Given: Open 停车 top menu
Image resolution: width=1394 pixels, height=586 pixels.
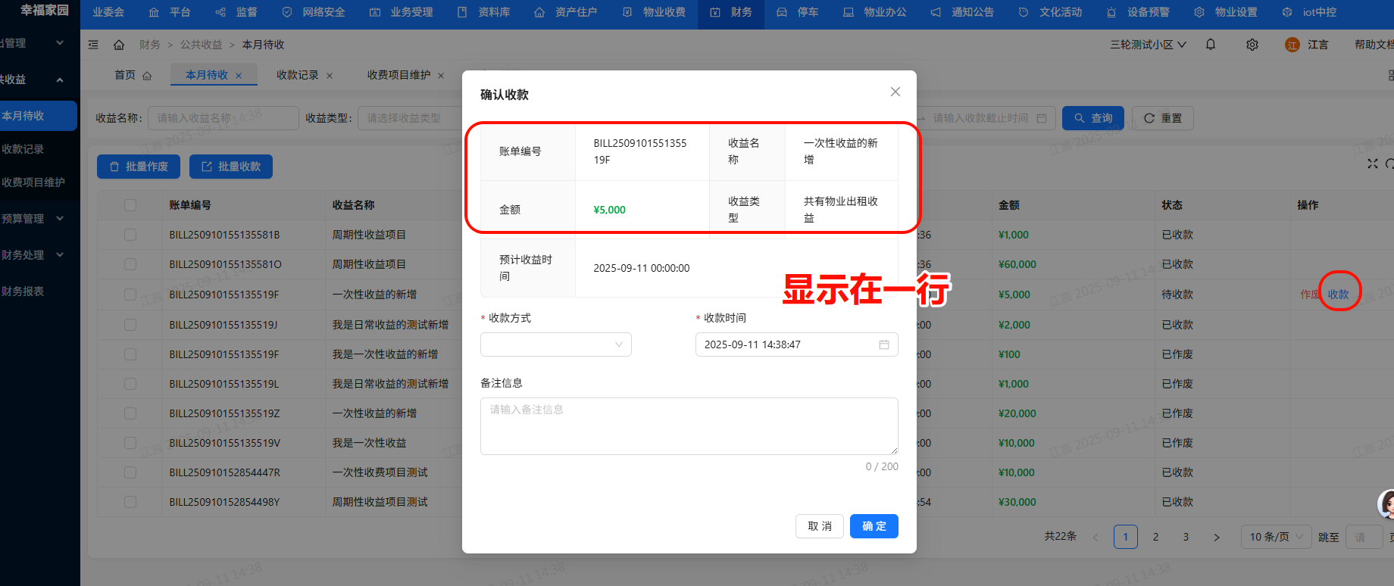Looking at the screenshot, I should [798, 12].
